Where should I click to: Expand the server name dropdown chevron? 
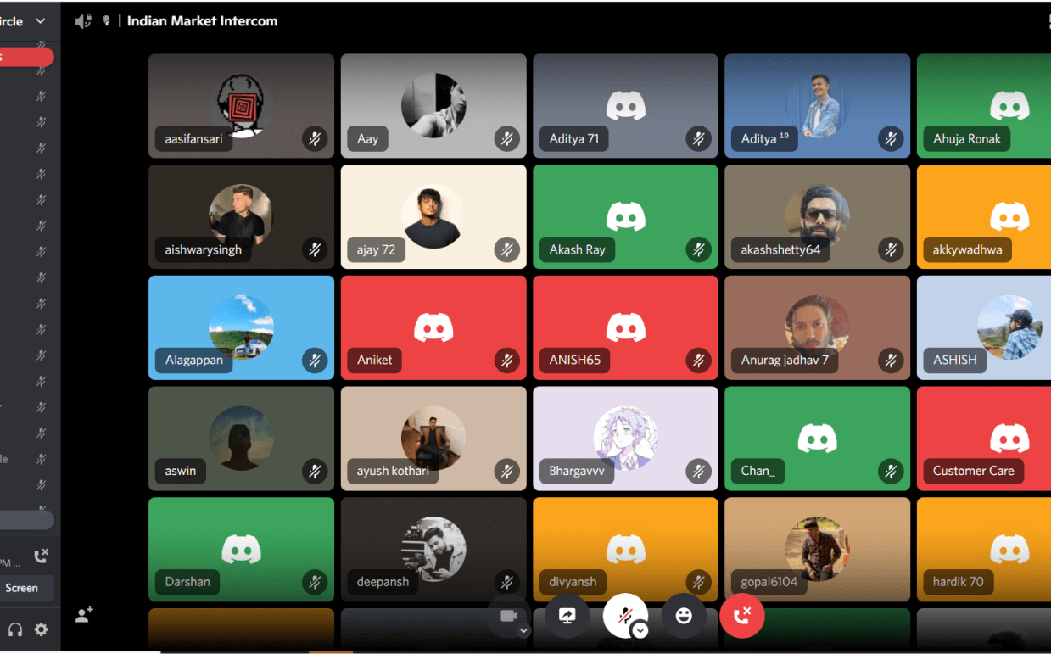41,21
